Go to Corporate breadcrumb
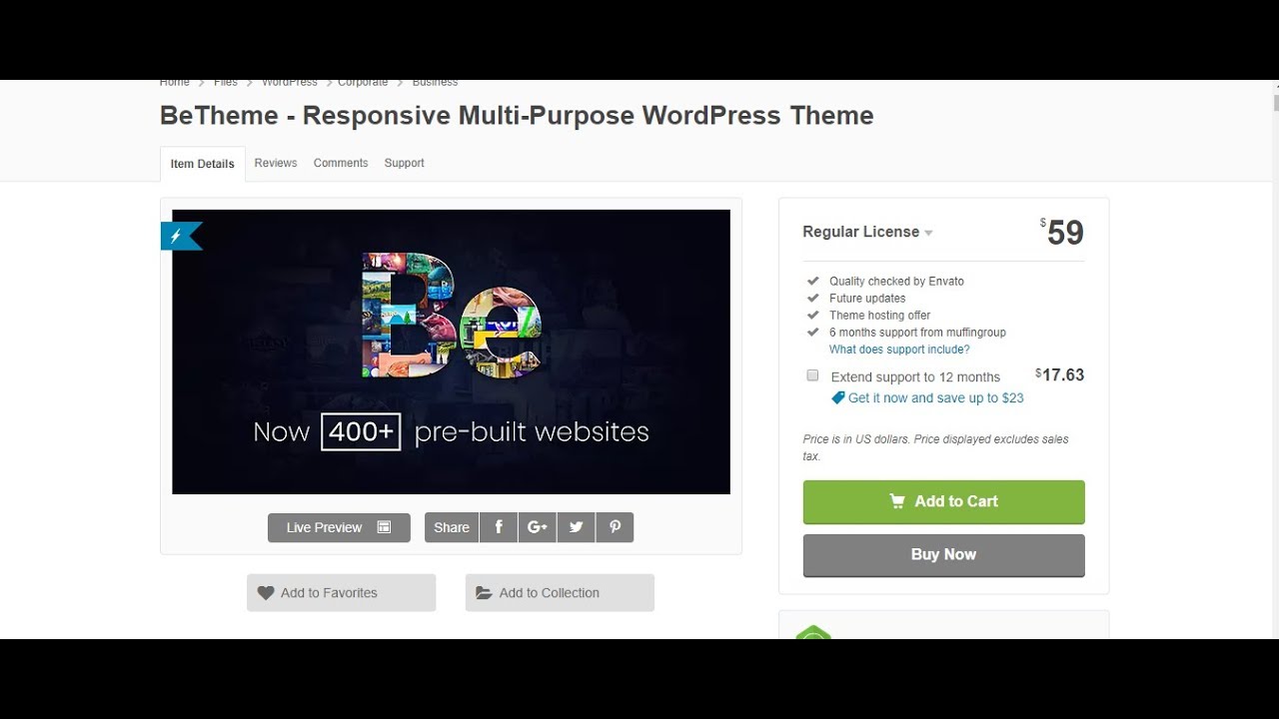1279x719 pixels. [x=363, y=82]
